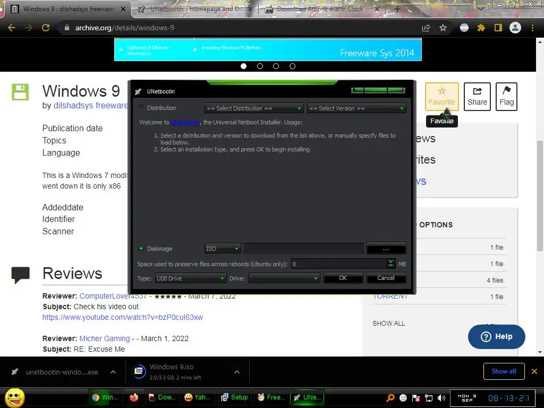
Task: Open the Select Distribution dropdown
Action: [x=254, y=108]
